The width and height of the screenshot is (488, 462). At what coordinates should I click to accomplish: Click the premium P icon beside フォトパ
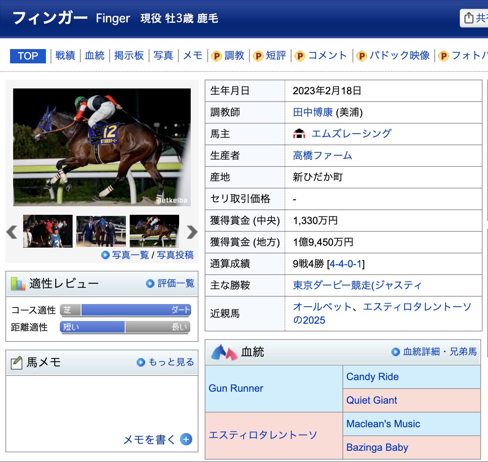point(444,56)
